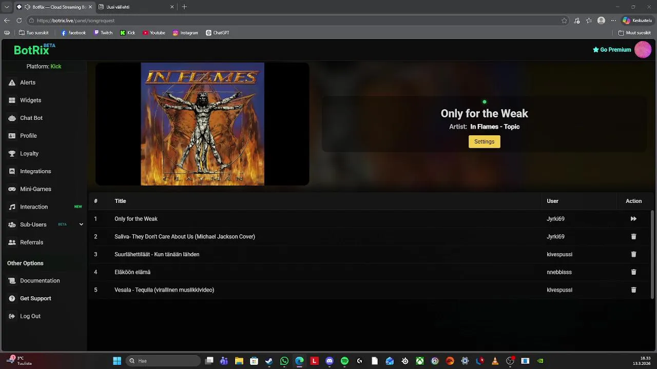The width and height of the screenshot is (657, 369).
Task: Add this page to favorites star
Action: 564,20
